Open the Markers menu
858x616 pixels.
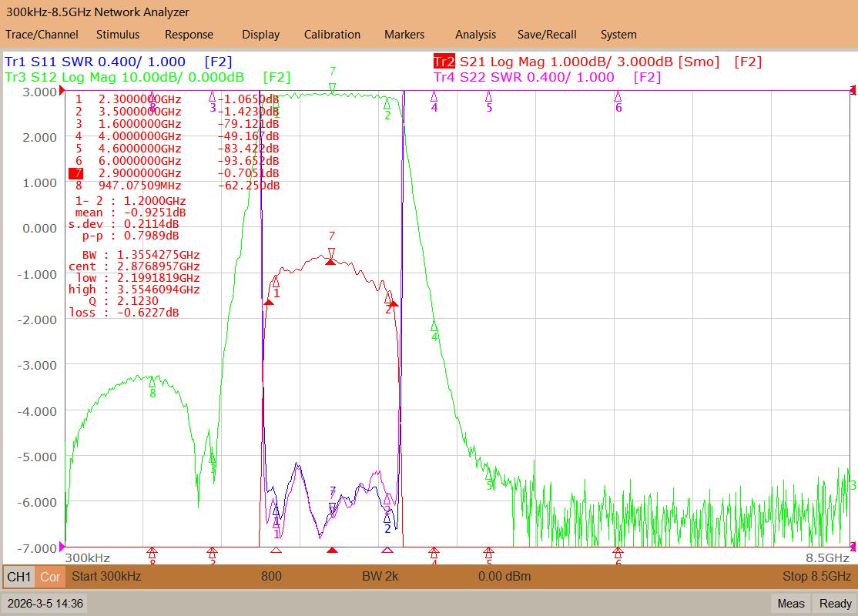click(x=404, y=35)
